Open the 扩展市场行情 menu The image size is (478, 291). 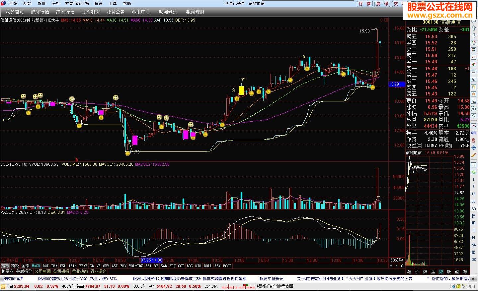point(77,4)
